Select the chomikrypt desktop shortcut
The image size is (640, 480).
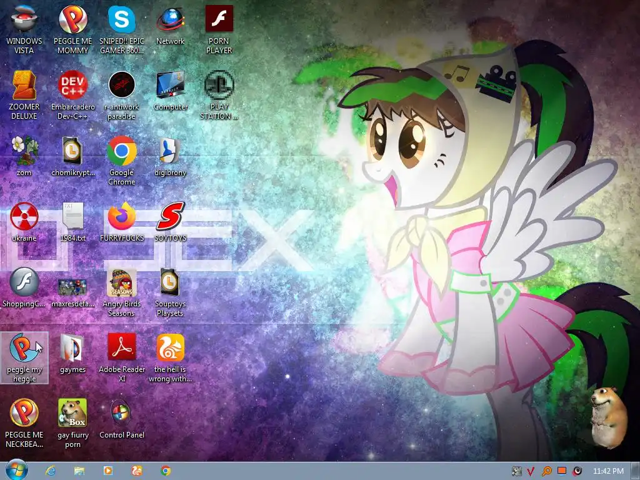point(72,156)
